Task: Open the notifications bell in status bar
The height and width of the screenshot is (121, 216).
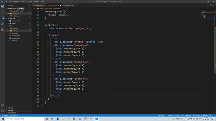Action: click(214, 115)
